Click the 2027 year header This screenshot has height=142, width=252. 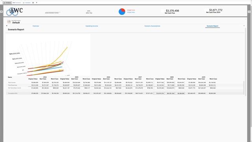coord(140,77)
